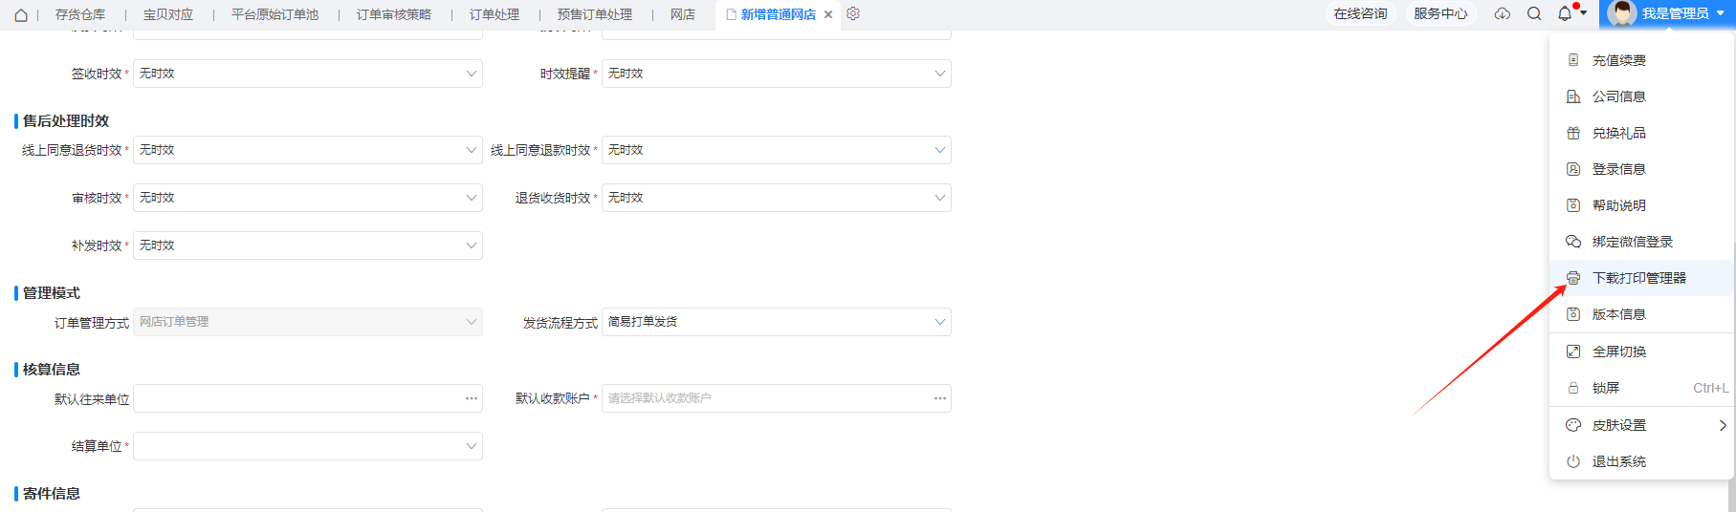Screen dimensions: 1736x512
Task: Open the 退货收货时效 dropdown
Action: [x=777, y=198]
